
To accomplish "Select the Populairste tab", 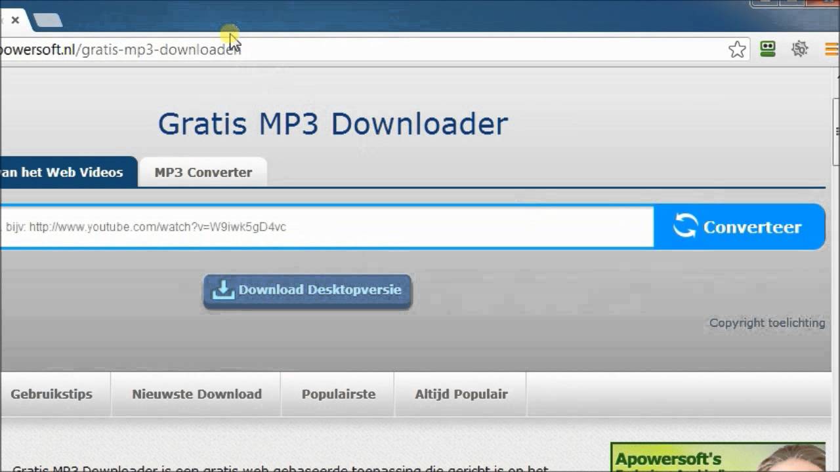I will (x=339, y=394).
